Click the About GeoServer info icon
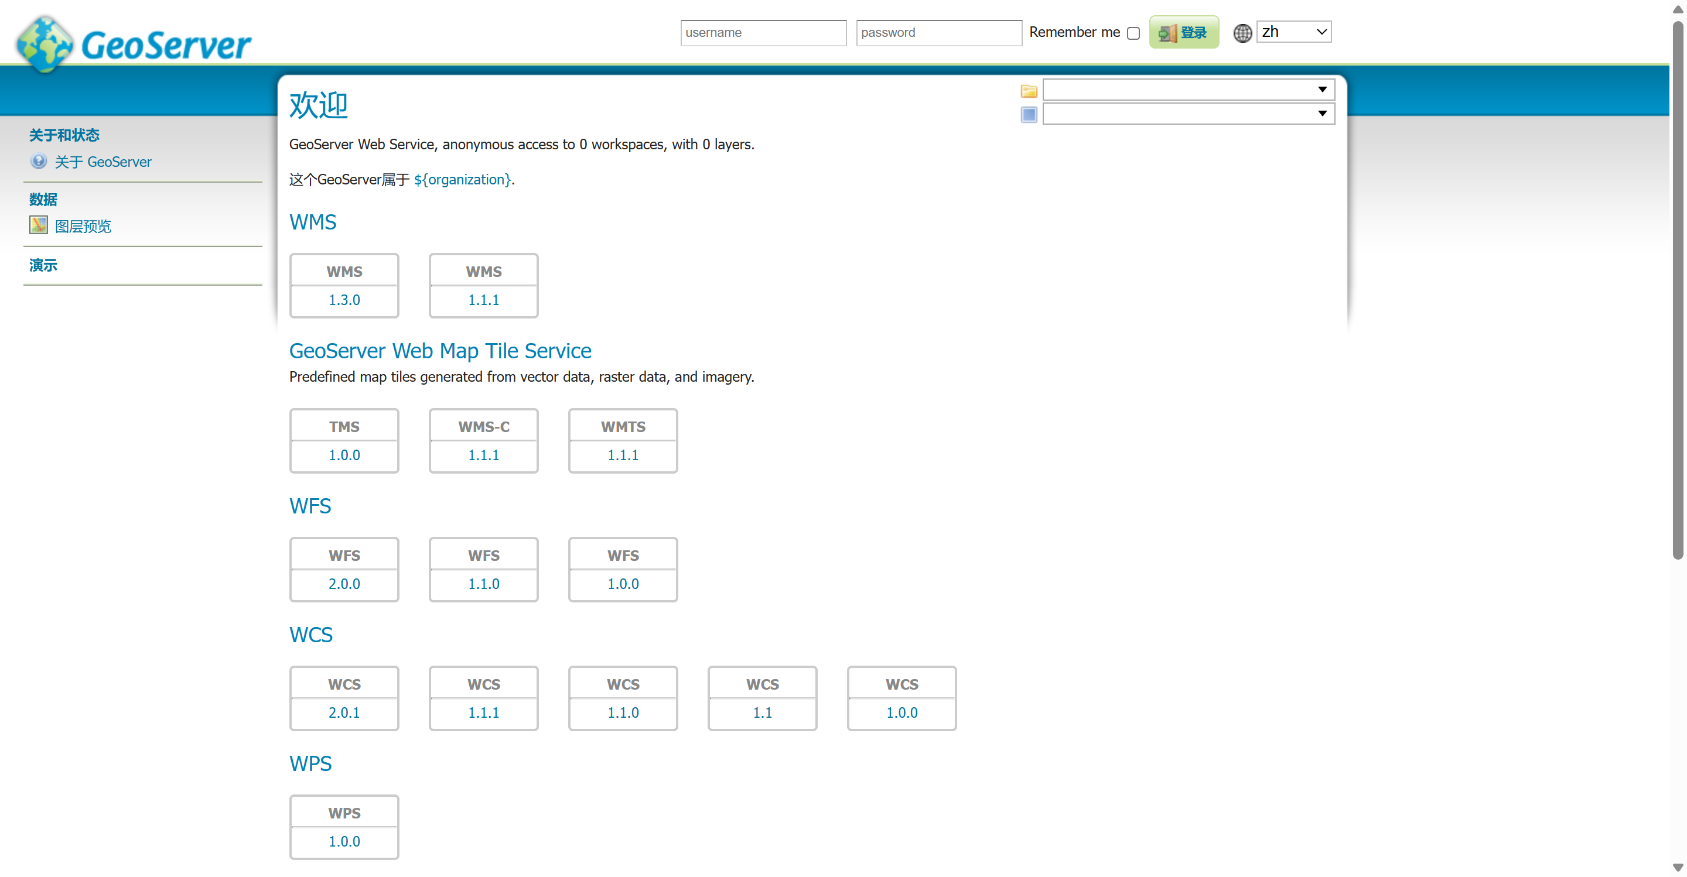 [39, 161]
